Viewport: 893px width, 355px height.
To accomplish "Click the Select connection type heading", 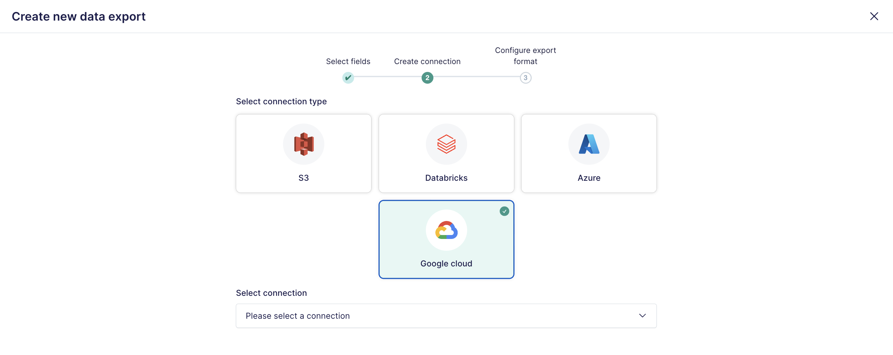I will (x=281, y=101).
